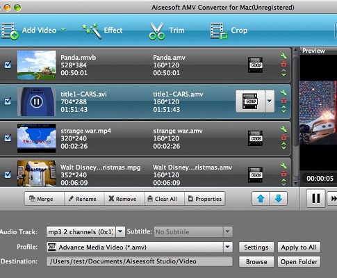Screen dimensions: 337x278
Task: Click the file list vertical scrollbar thumb
Action: click(295, 101)
